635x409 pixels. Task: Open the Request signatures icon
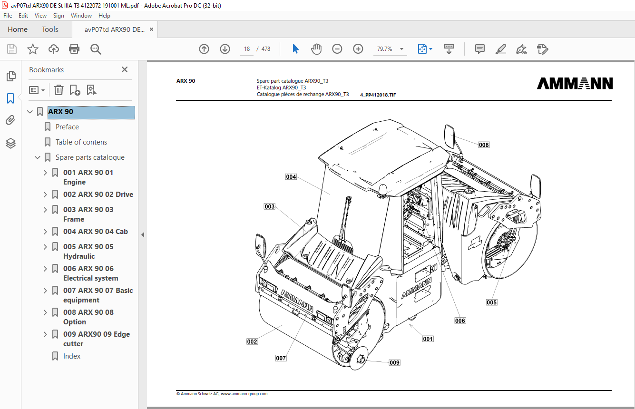click(x=542, y=49)
